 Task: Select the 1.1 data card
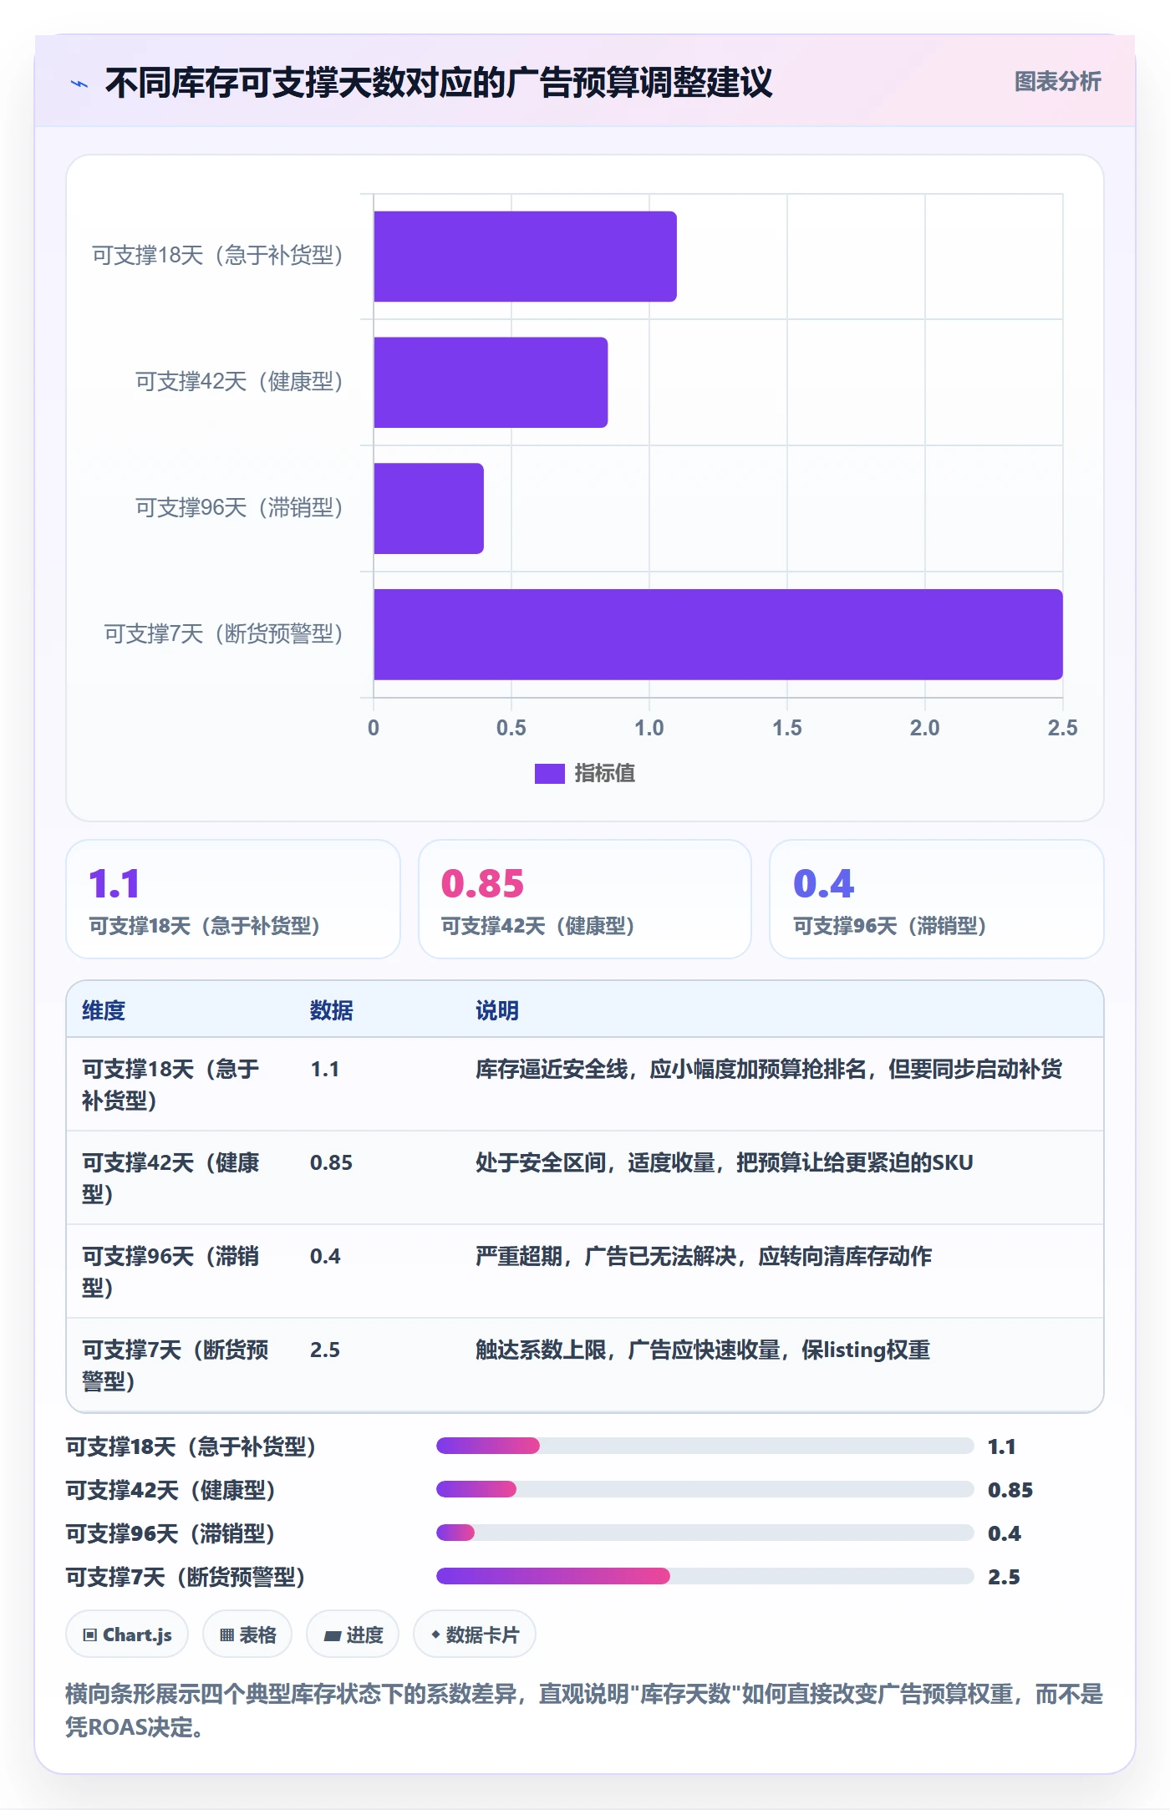tap(233, 899)
